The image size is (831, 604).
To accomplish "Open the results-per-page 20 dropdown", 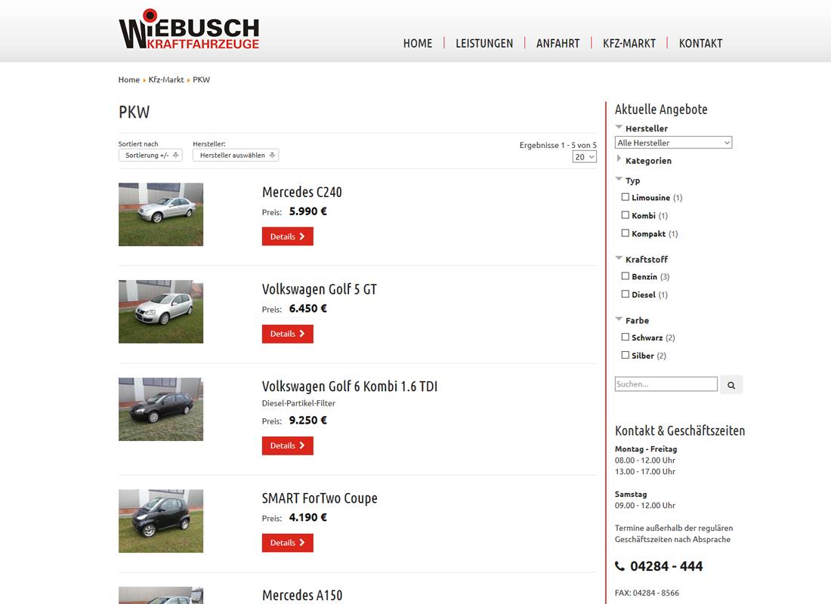I will pos(585,157).
